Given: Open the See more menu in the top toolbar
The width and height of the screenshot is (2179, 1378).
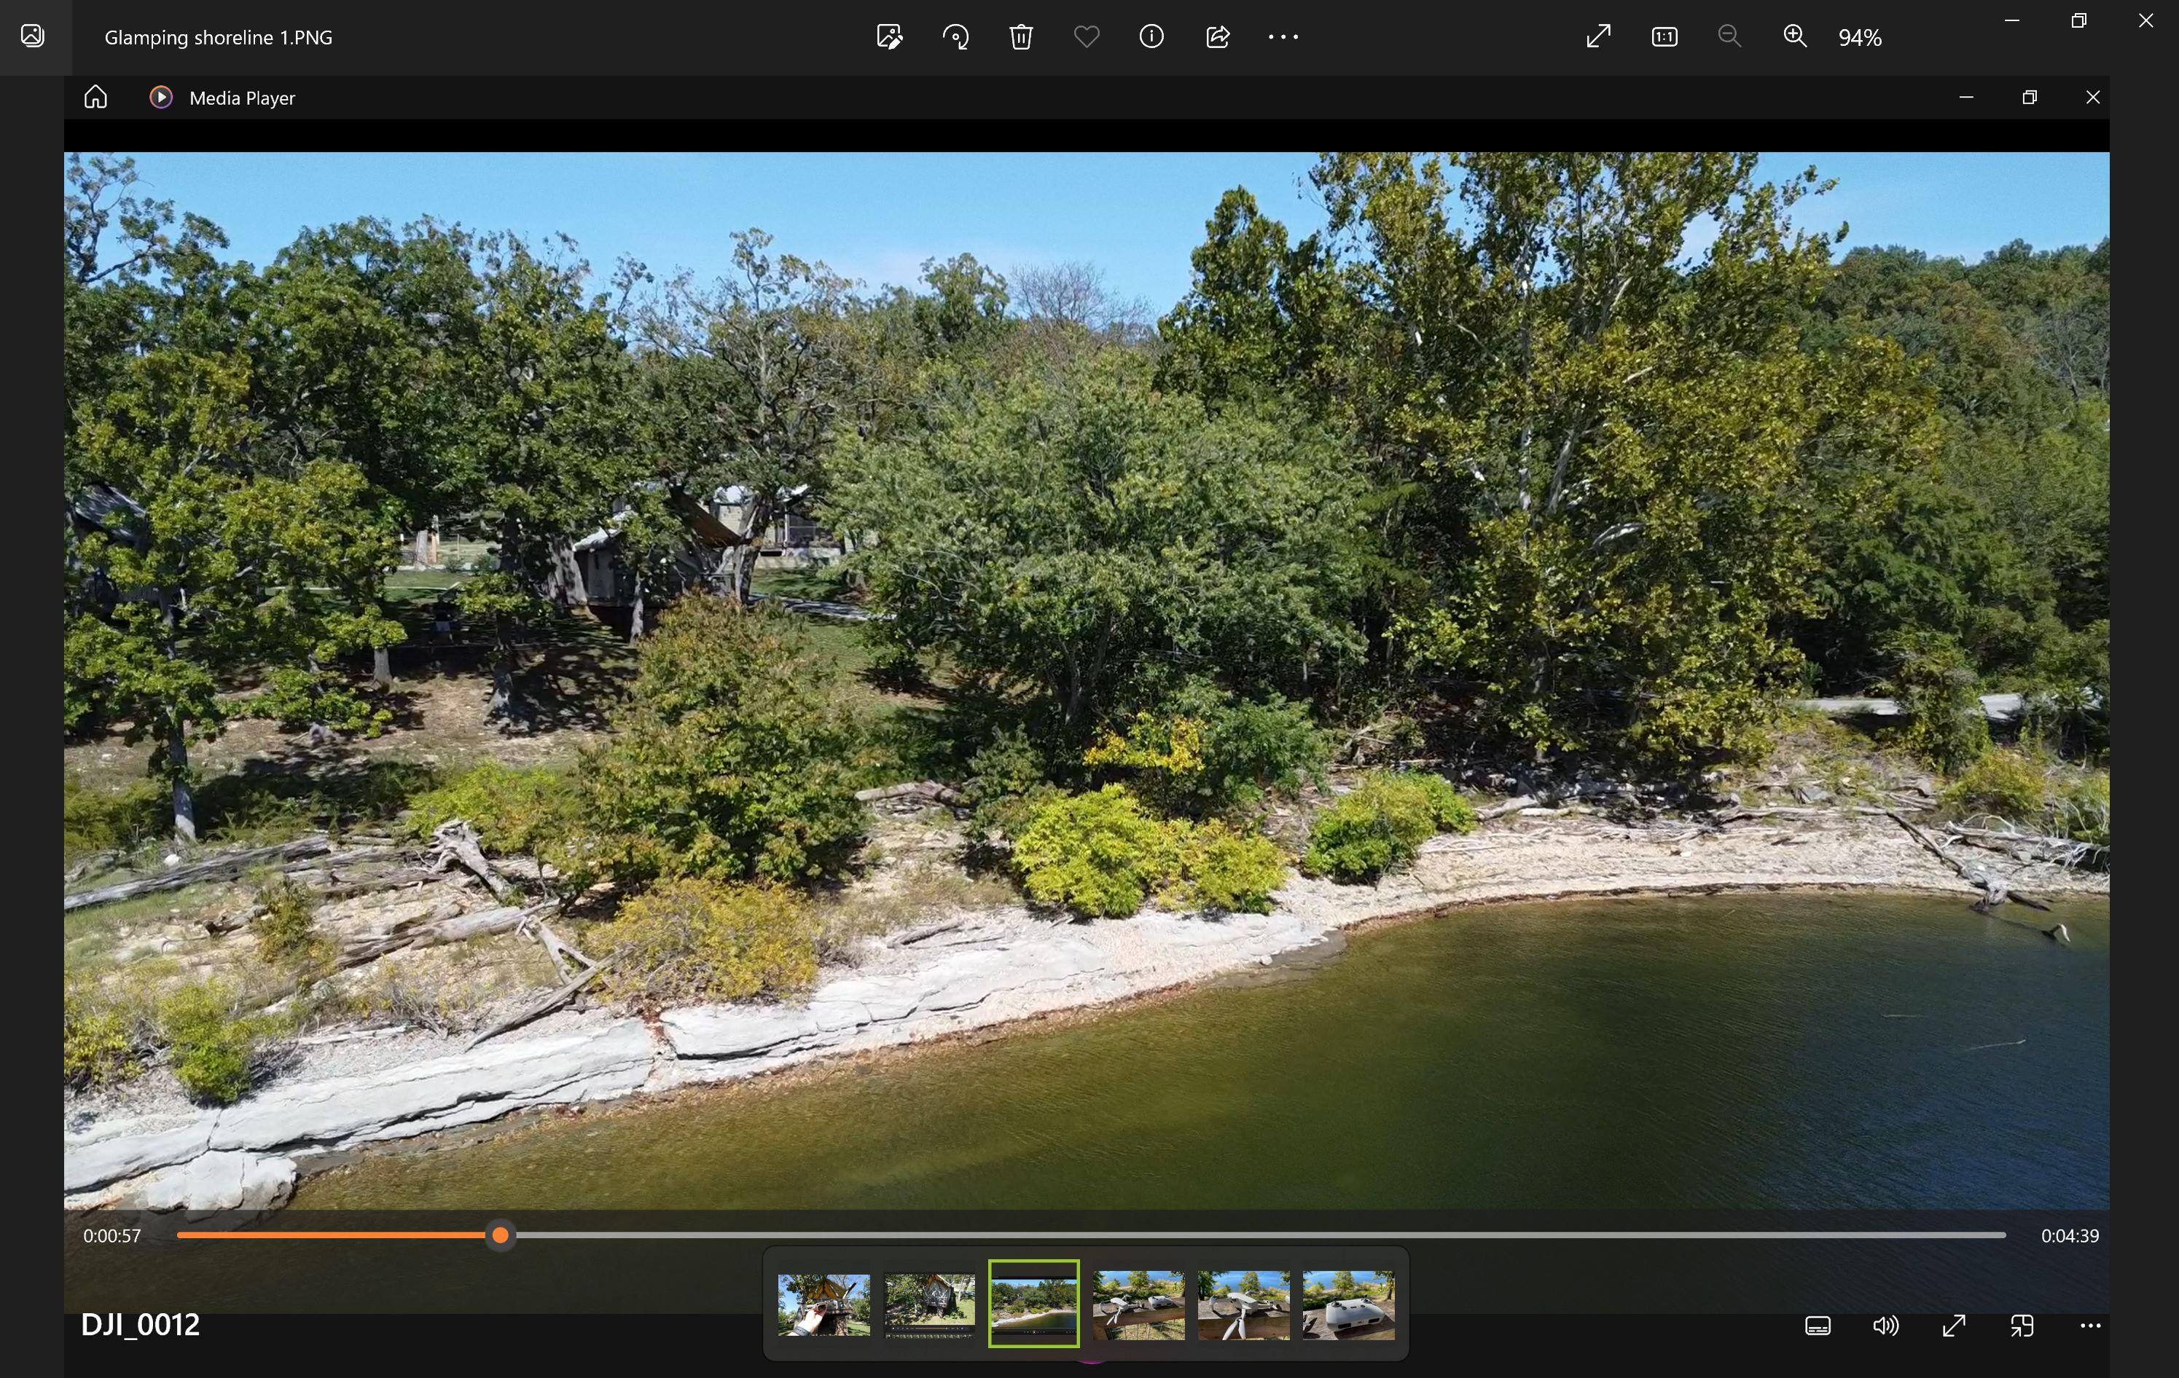Looking at the screenshot, I should 1283,37.
